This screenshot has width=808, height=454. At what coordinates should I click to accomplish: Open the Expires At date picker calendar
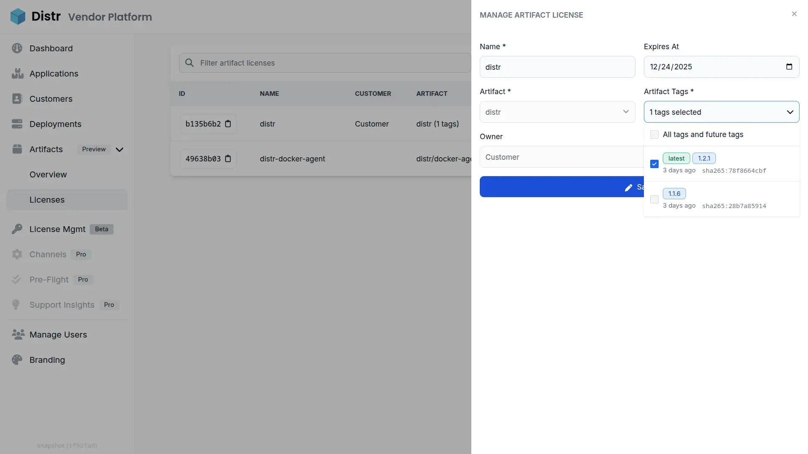[x=789, y=67]
